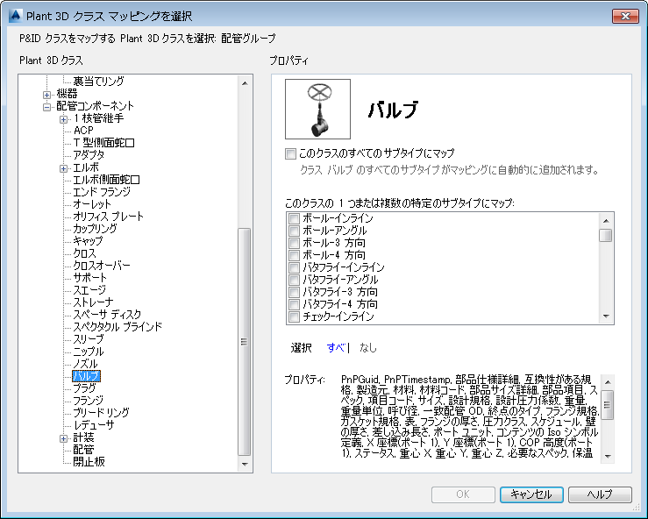Select スペクタクル ブラインド tree item
Image resolution: width=648 pixels, height=519 pixels.
click(117, 327)
